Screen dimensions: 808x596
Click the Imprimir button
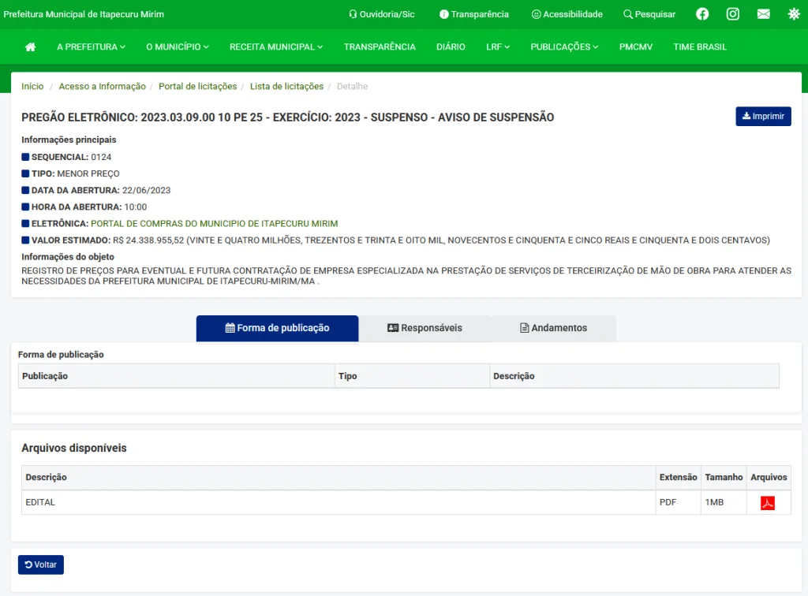point(763,117)
